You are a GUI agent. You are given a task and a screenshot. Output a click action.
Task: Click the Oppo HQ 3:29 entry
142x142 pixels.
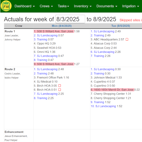[45, 43]
